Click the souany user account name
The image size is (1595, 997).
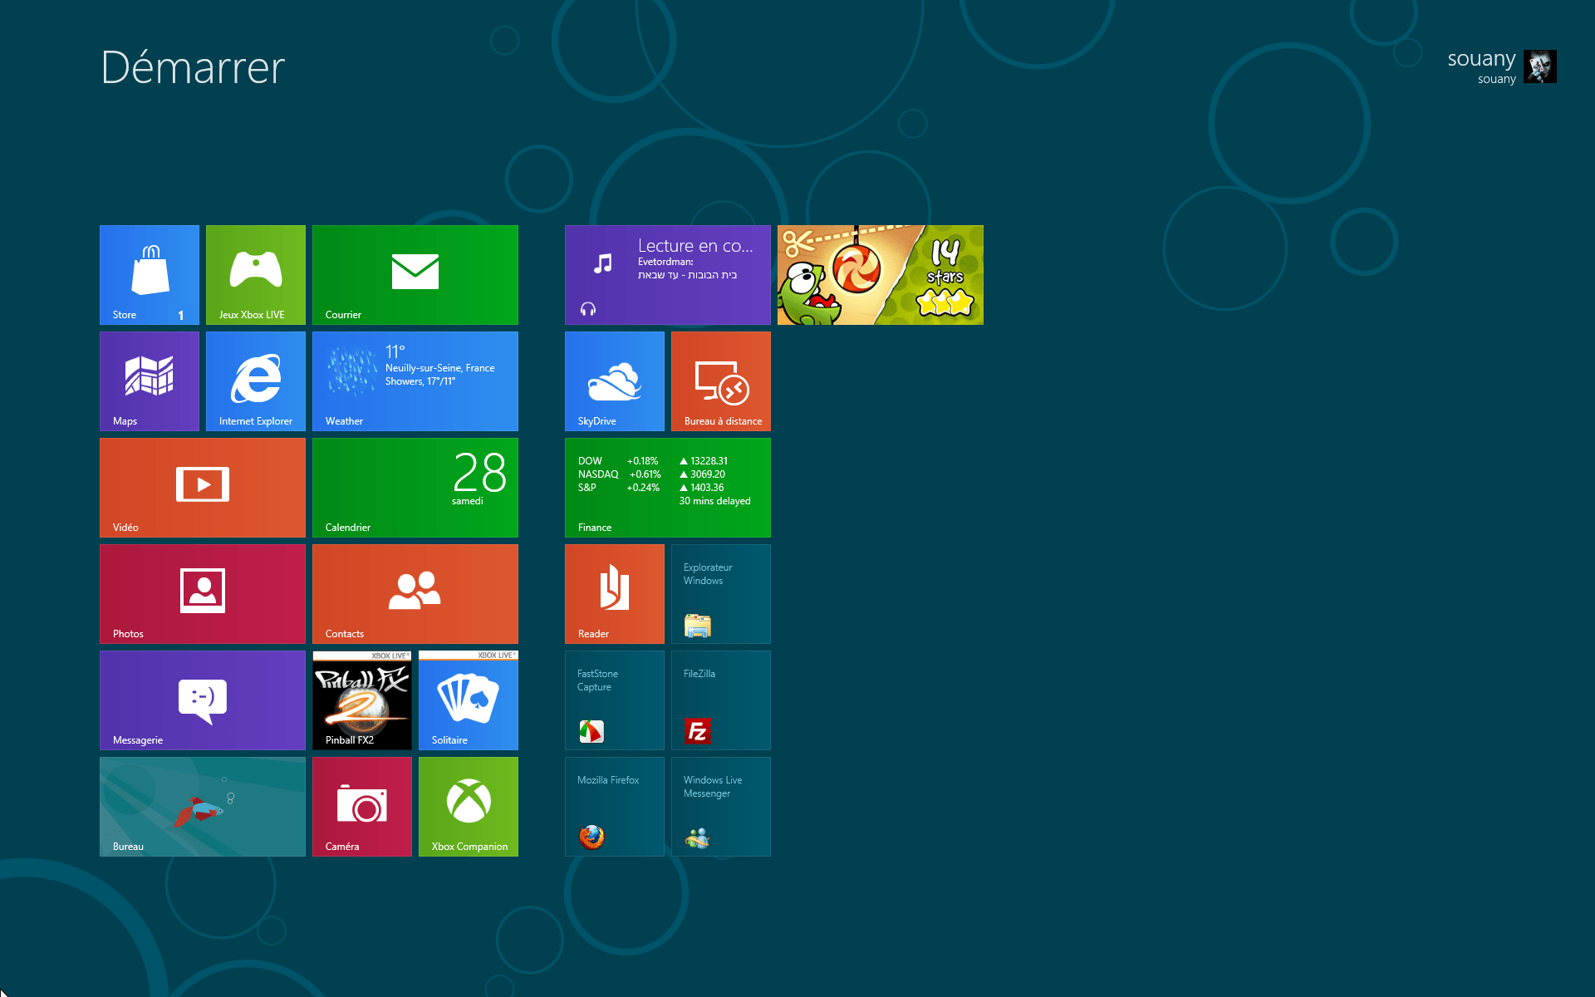[1481, 59]
